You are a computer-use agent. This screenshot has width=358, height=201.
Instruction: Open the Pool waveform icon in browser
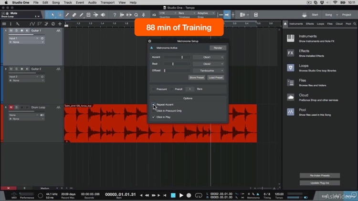[290, 112]
